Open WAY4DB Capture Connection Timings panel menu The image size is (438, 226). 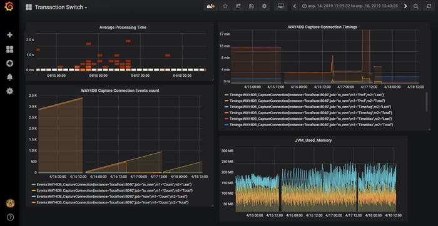[322, 27]
